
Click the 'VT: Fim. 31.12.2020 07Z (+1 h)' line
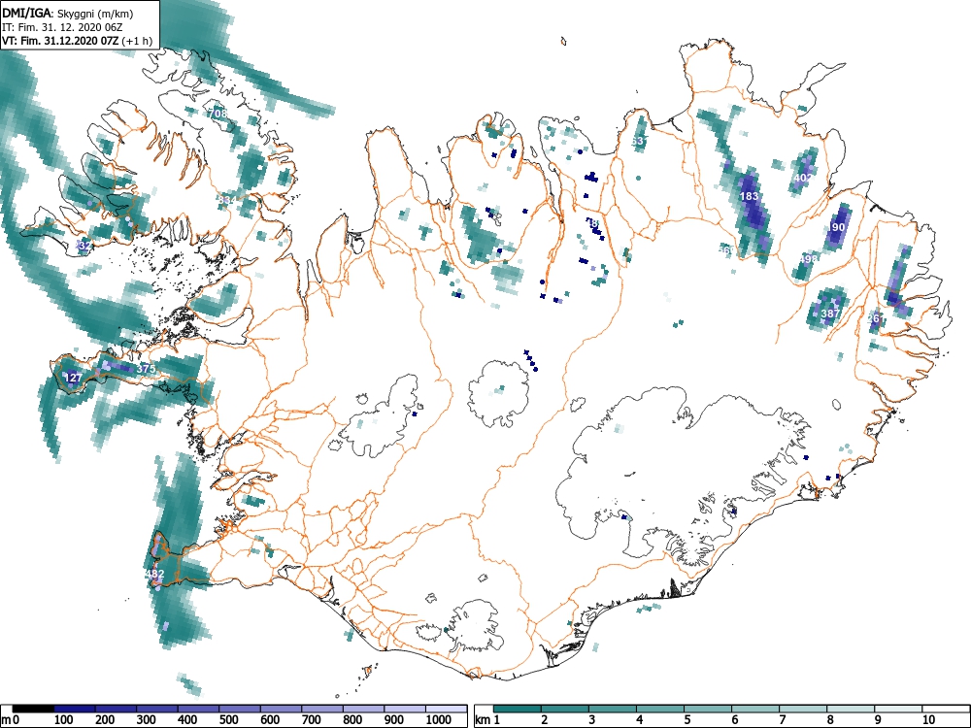coord(77,41)
